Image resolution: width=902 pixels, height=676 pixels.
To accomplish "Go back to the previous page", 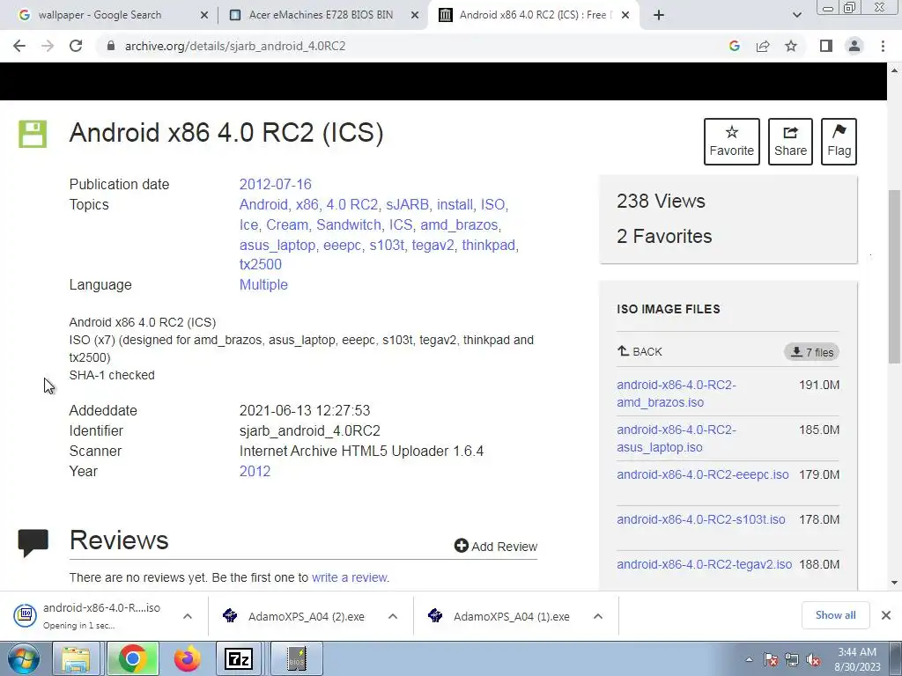I will [19, 46].
